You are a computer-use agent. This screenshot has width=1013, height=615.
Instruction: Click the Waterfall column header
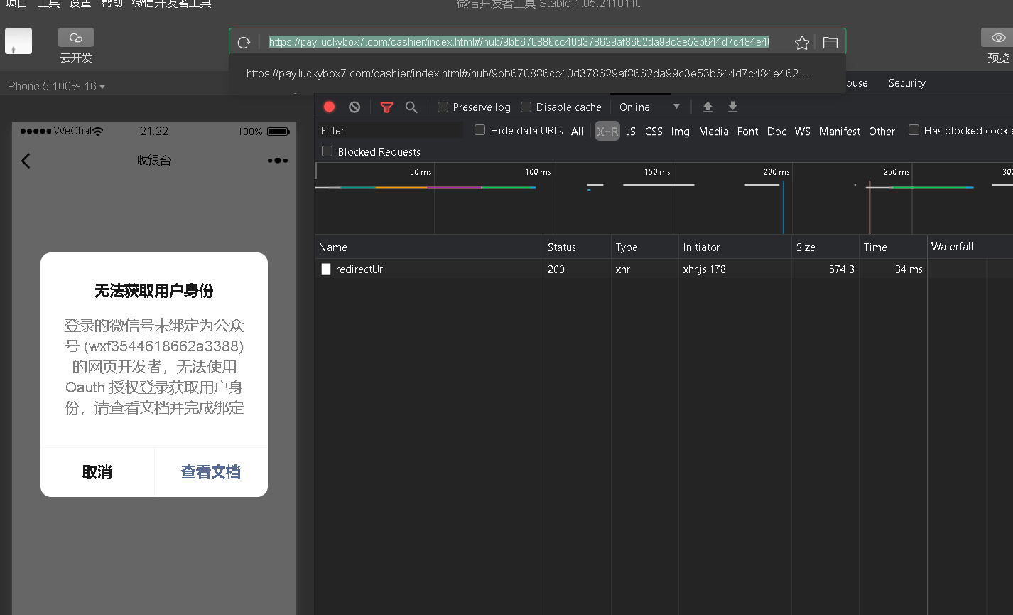[970, 247]
